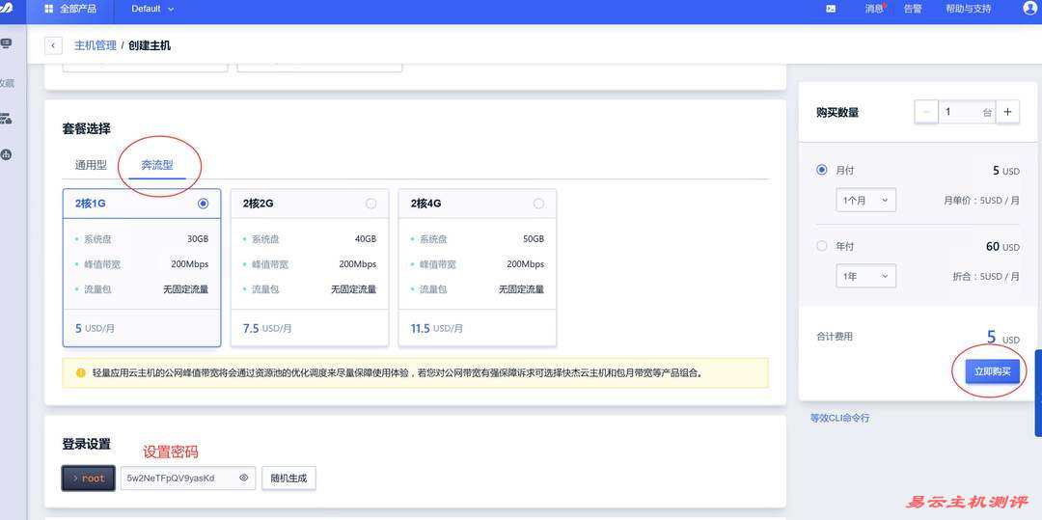
Task: Choose 年付 yearly payment option
Action: coord(822,246)
